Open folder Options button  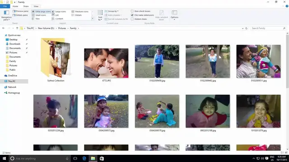click(x=174, y=15)
